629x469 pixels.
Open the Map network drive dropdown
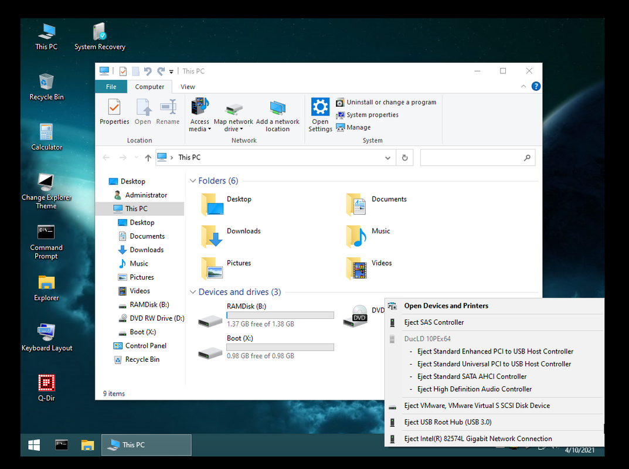click(233, 115)
